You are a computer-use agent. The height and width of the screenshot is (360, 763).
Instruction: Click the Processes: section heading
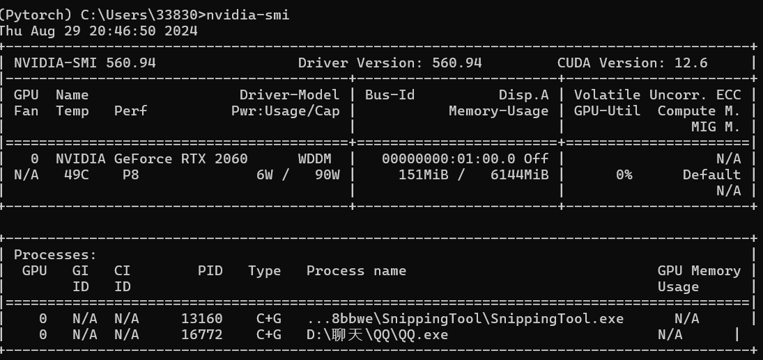click(56, 255)
